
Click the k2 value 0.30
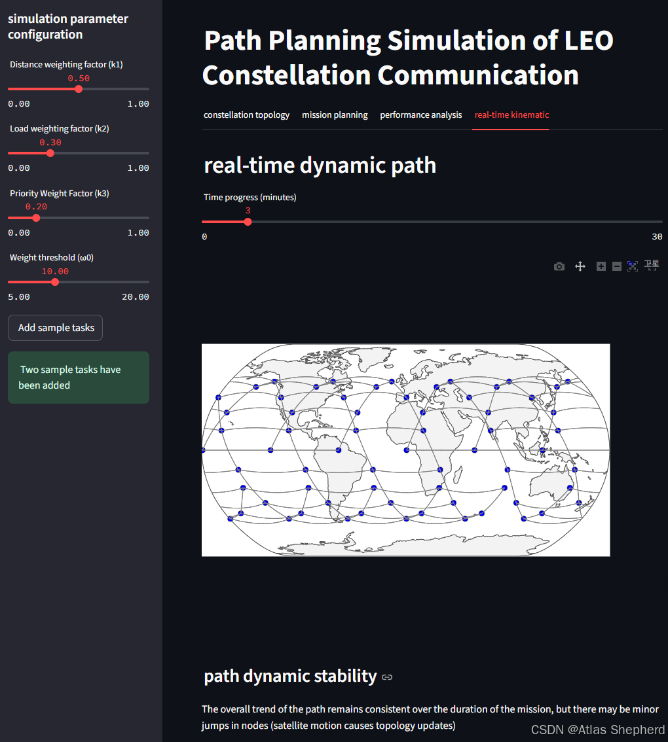pos(50,143)
